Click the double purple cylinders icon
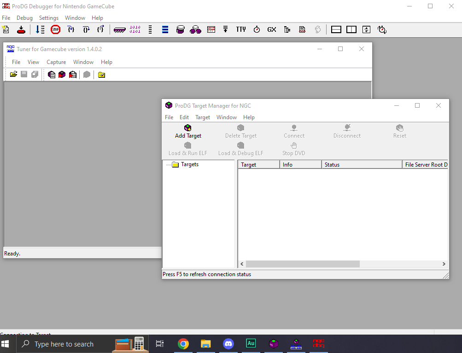The image size is (462, 353). click(195, 29)
